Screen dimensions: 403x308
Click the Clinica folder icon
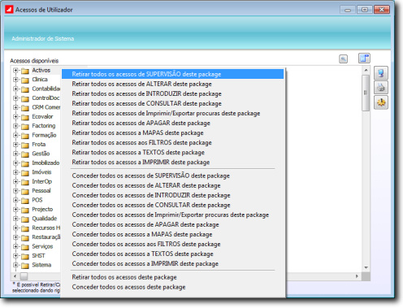coord(25,80)
